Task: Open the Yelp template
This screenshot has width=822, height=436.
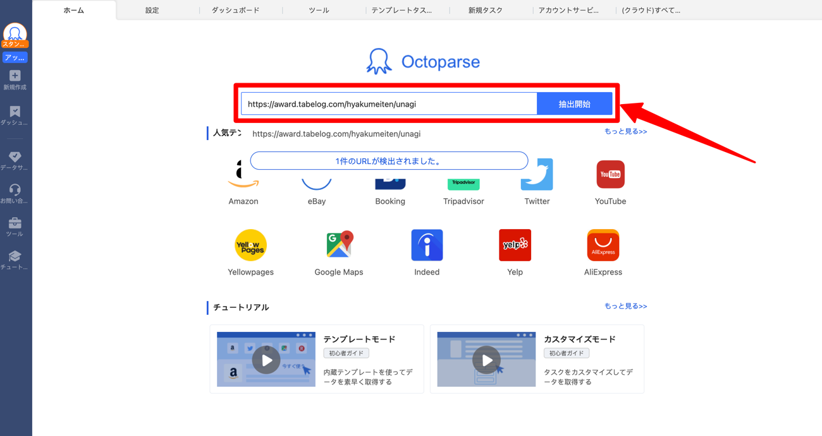Action: (515, 253)
